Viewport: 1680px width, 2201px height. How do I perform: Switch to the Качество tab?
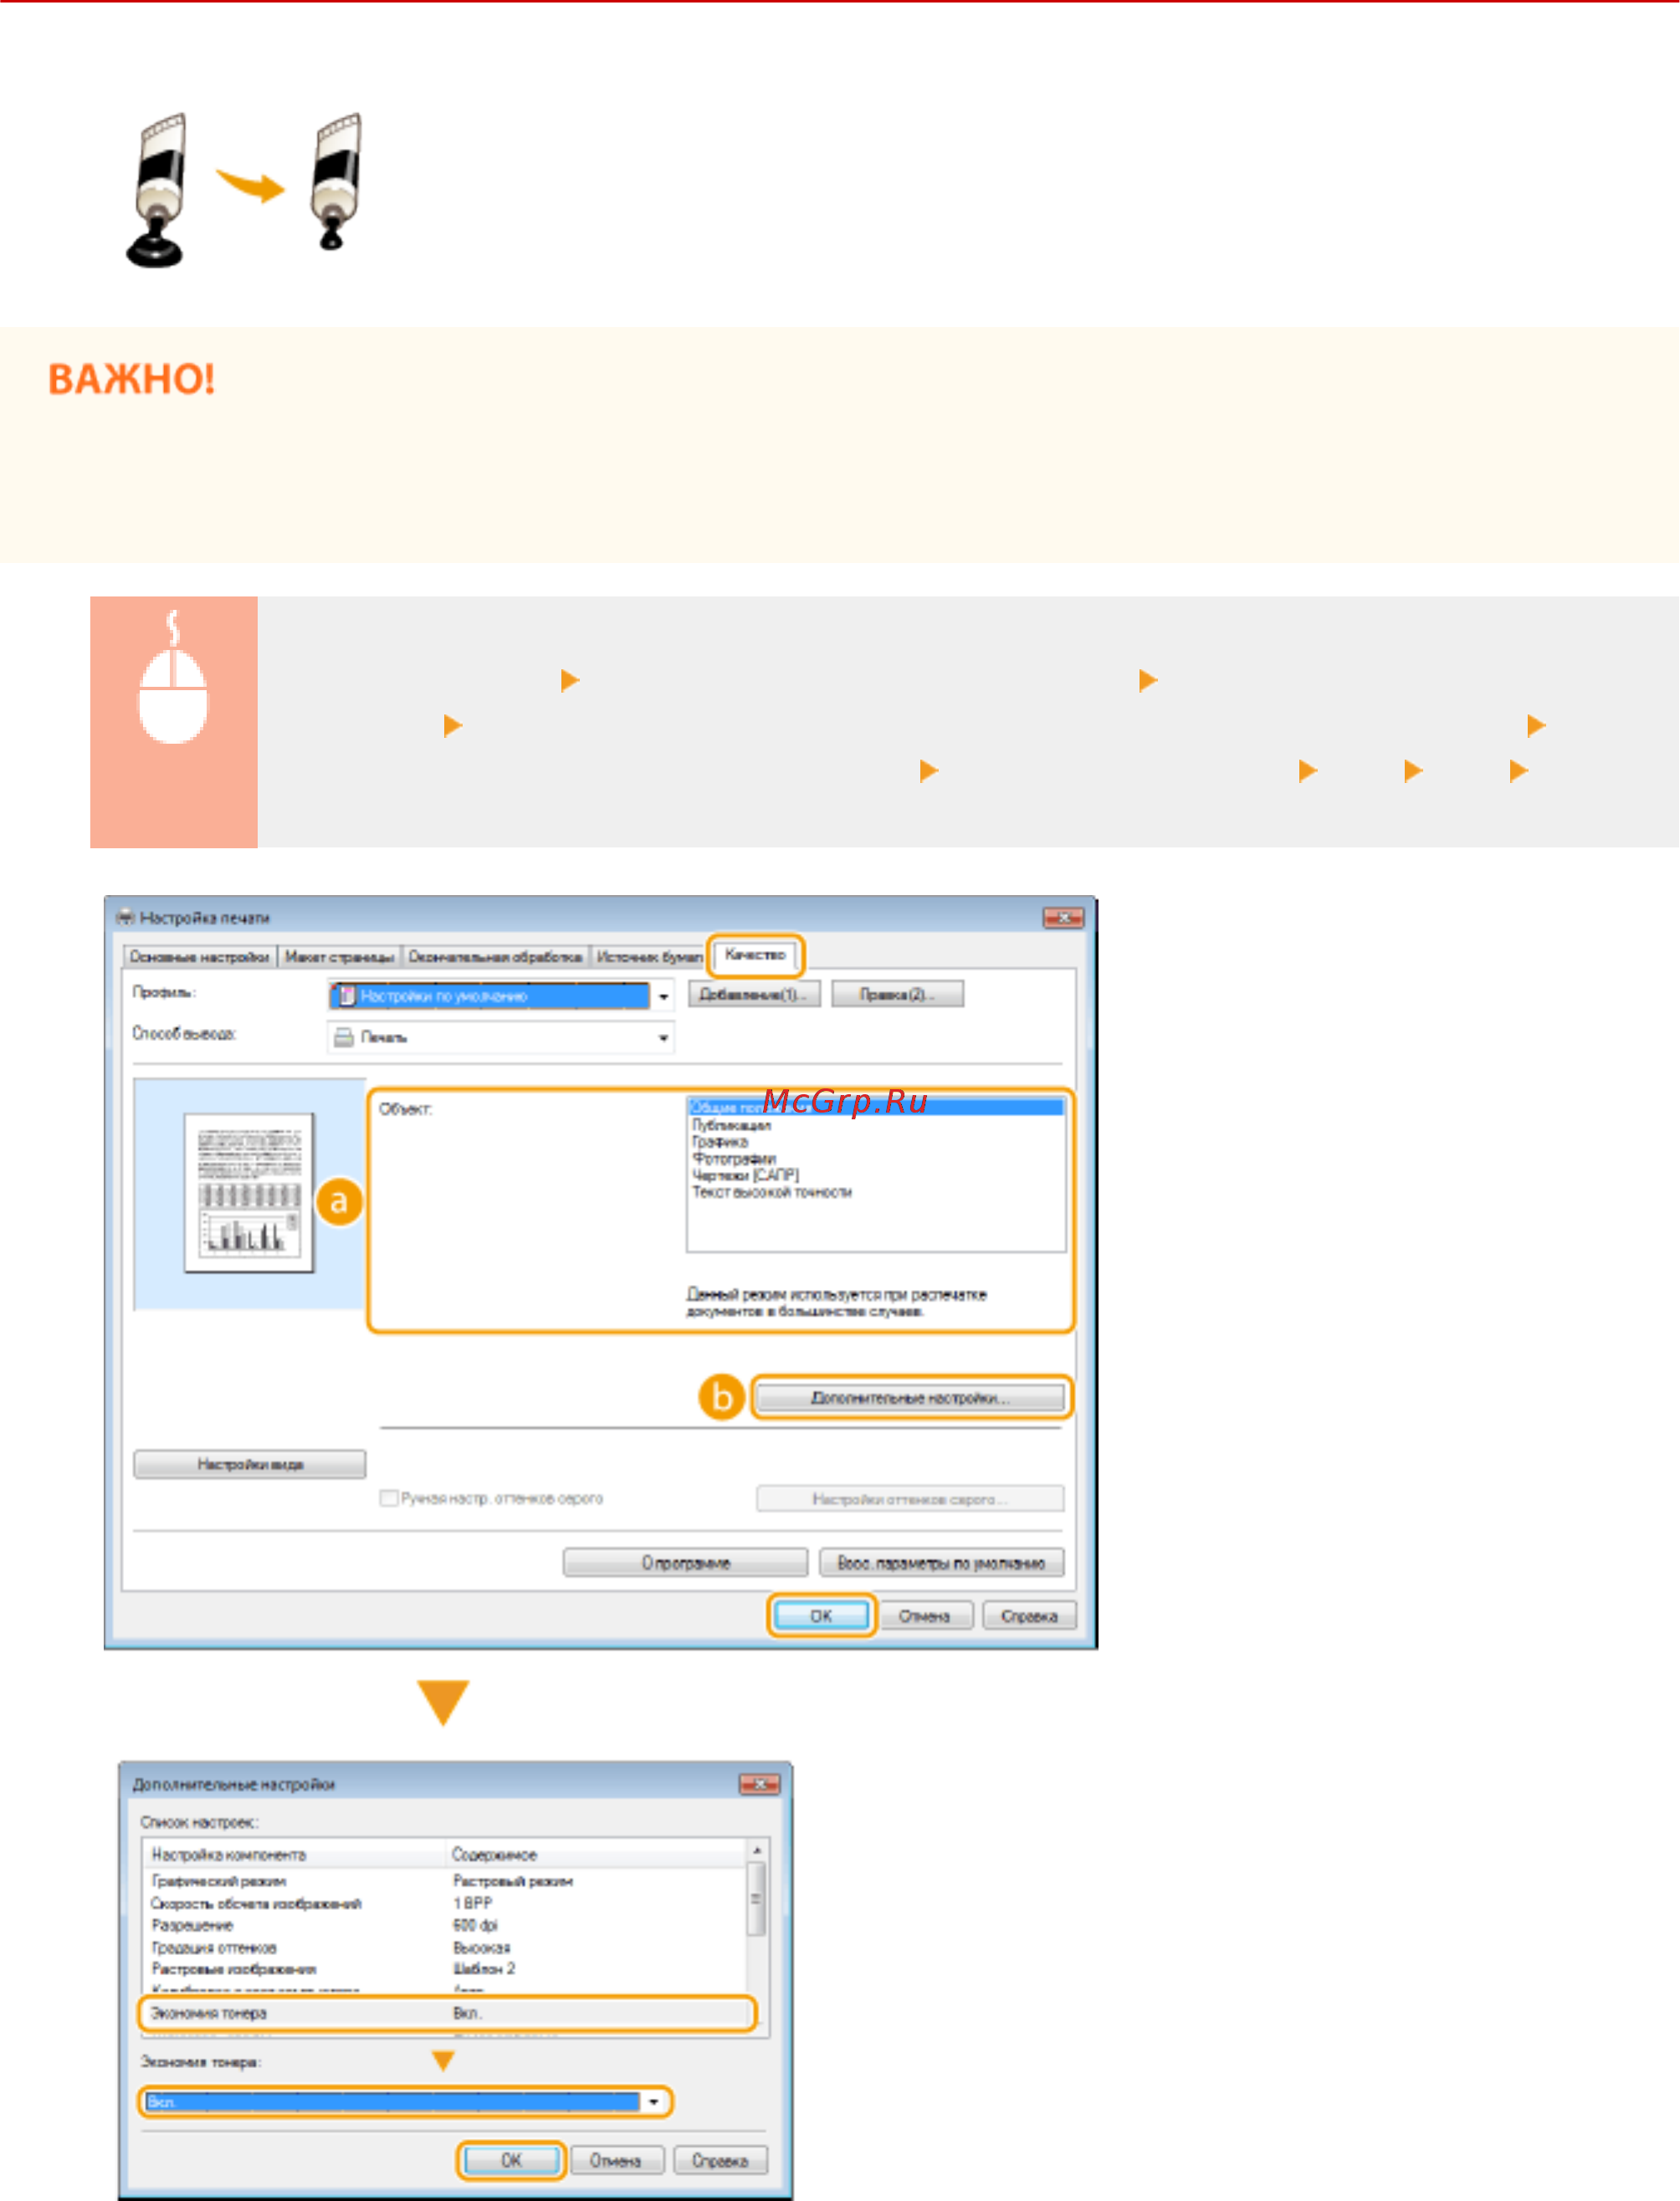(x=755, y=955)
